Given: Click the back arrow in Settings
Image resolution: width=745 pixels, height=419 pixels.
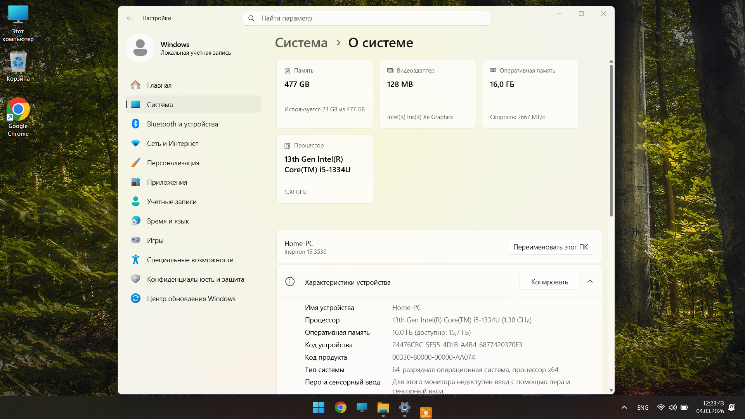Looking at the screenshot, I should tap(130, 18).
